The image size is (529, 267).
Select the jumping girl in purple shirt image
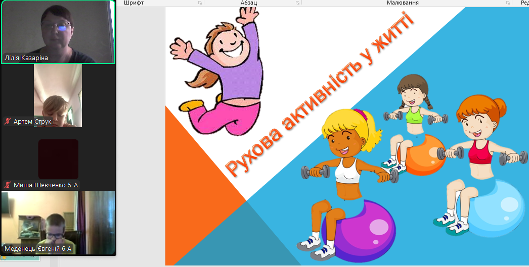tap(216, 71)
